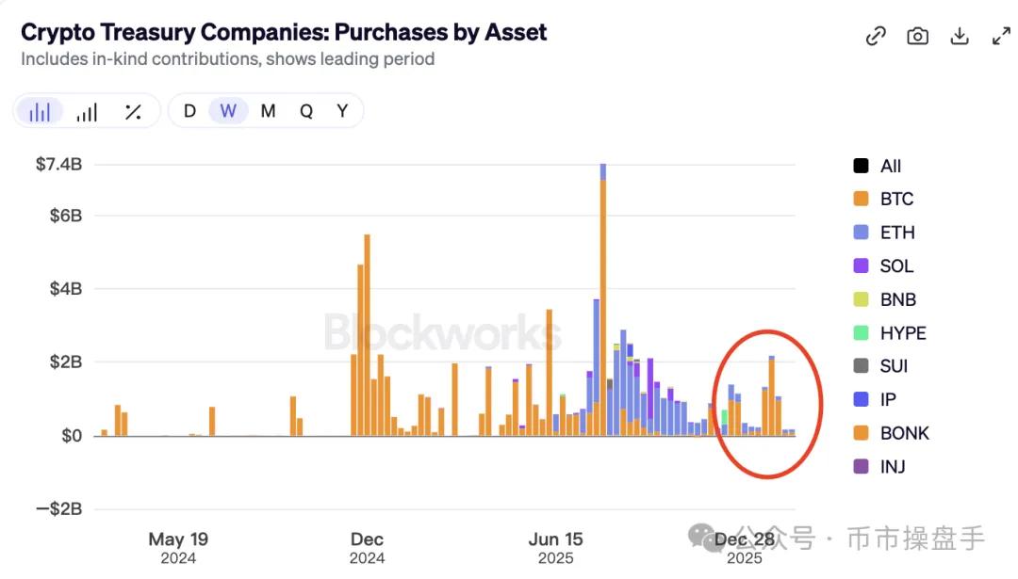1018x579 pixels.
Task: Take a chart screenshot with camera icon
Action: (x=917, y=36)
